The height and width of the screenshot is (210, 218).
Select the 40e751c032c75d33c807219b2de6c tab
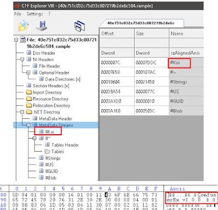141,23
